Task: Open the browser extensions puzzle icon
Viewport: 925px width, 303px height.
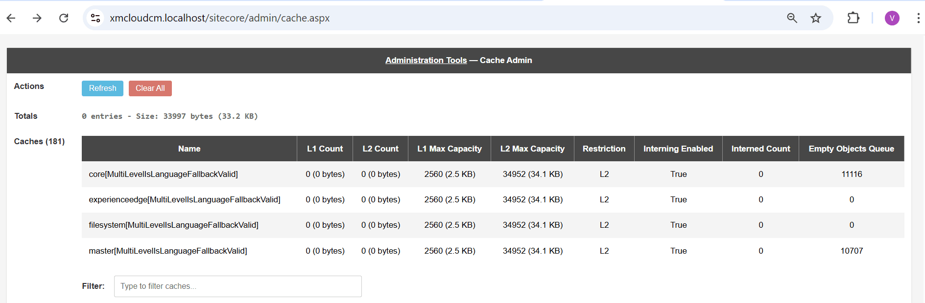Action: click(x=854, y=18)
